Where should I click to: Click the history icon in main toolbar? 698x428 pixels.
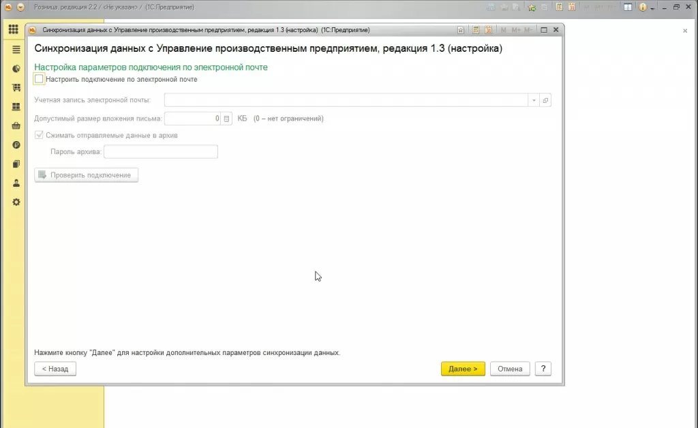[x=544, y=7]
